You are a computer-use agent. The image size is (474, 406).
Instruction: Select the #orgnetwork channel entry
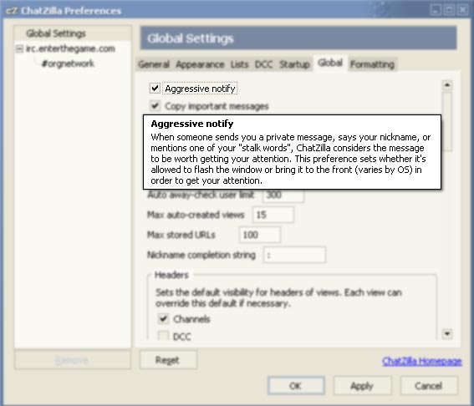coord(68,63)
